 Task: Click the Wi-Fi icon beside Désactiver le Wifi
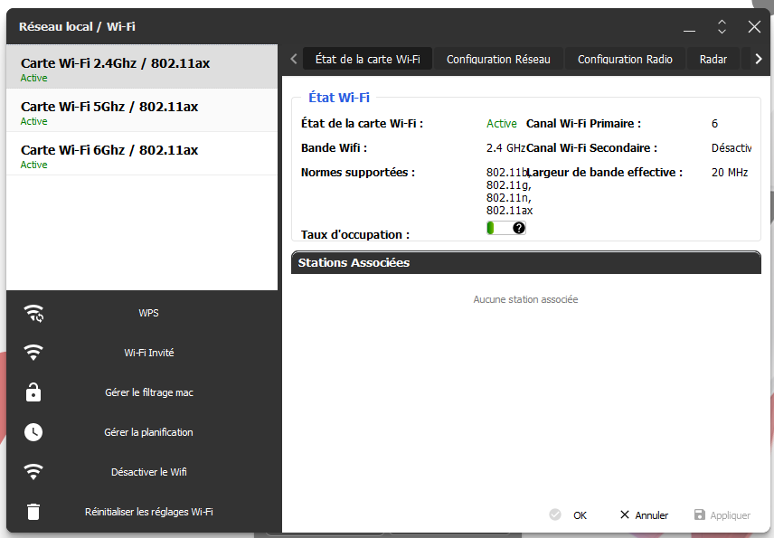coord(33,472)
